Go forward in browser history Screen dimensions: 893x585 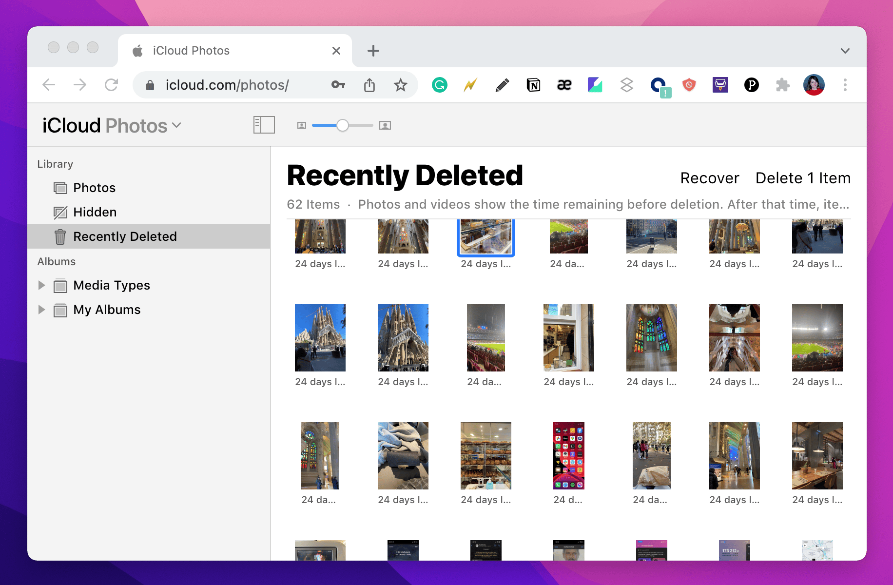coord(80,85)
